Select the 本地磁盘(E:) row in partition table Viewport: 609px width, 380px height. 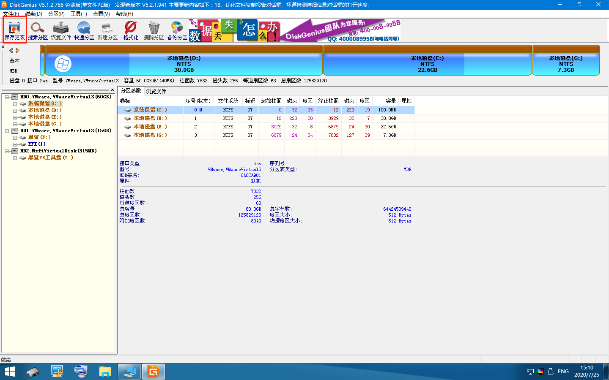[x=266, y=127]
